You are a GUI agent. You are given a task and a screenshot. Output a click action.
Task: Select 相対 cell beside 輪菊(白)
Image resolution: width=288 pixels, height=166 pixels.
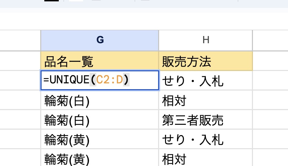(x=206, y=100)
